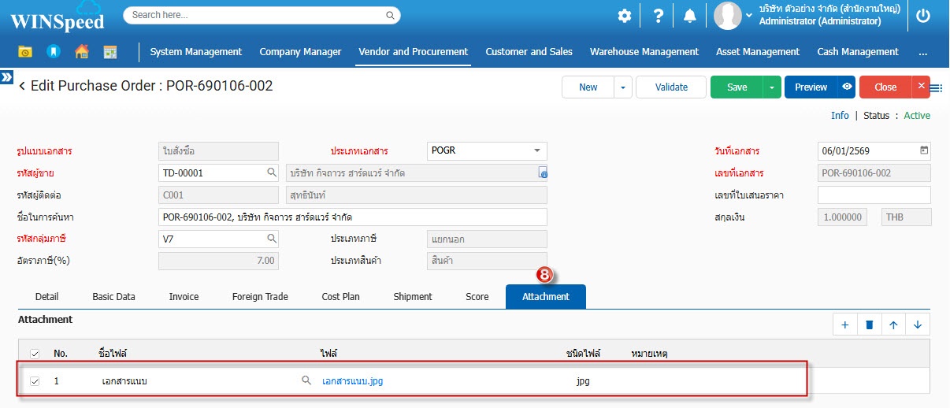The width and height of the screenshot is (950, 408).
Task: Move attachment down with down arrow icon
Action: pos(917,325)
